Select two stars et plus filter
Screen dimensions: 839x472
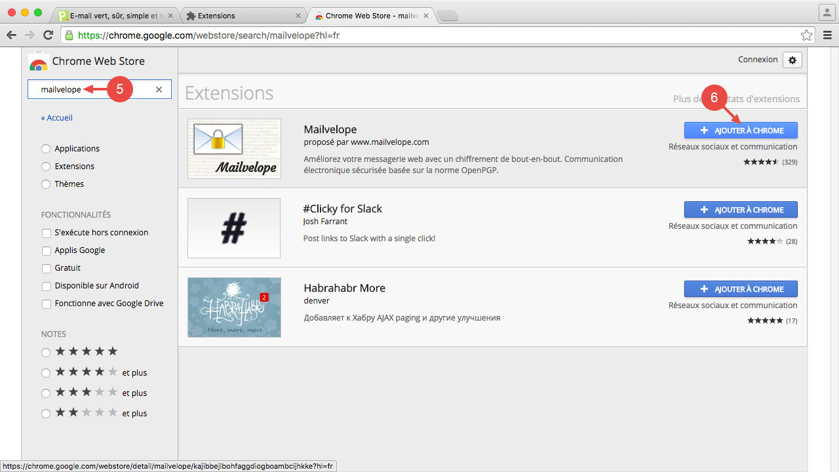click(x=46, y=414)
